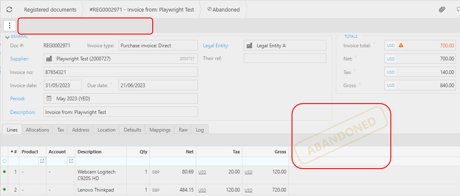Click the building icon in Supplier field
This screenshot has height=196, width=460.
click(49, 59)
